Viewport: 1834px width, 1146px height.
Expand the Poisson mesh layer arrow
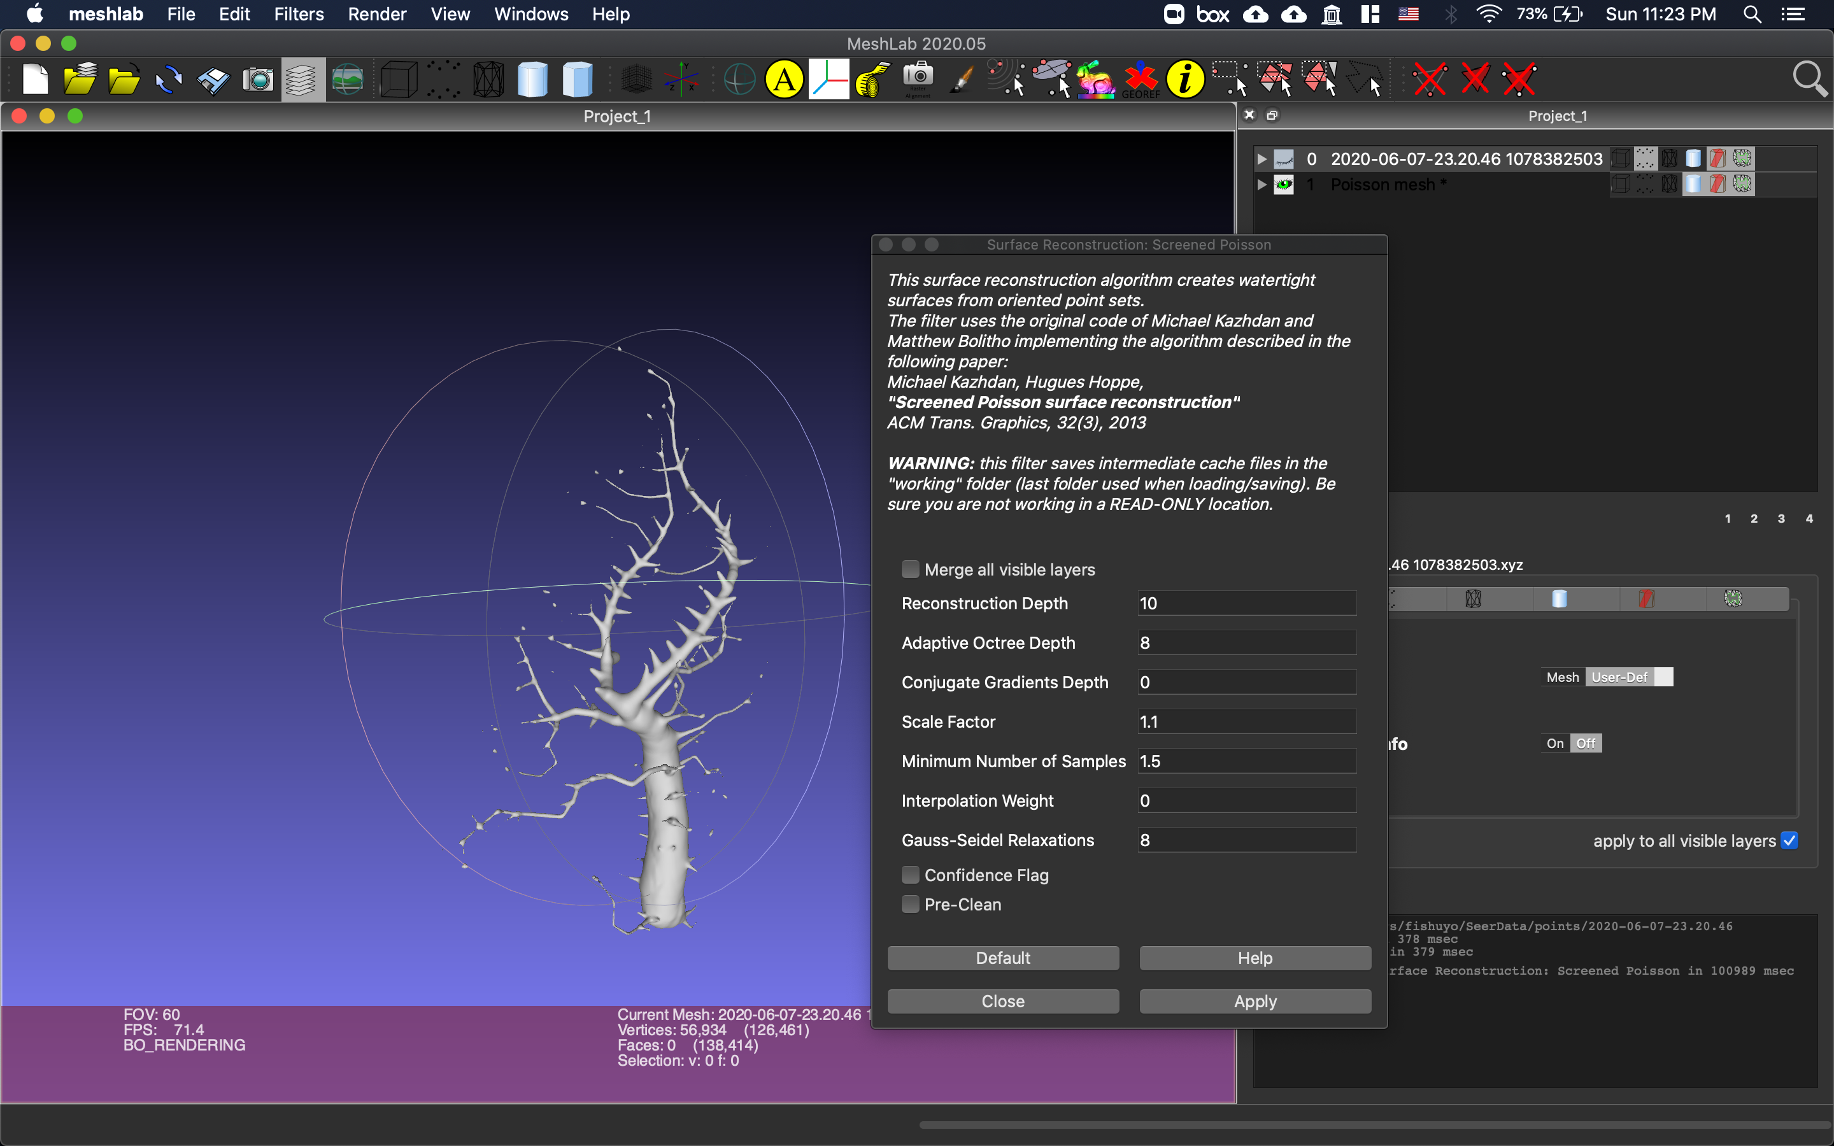point(1262,184)
